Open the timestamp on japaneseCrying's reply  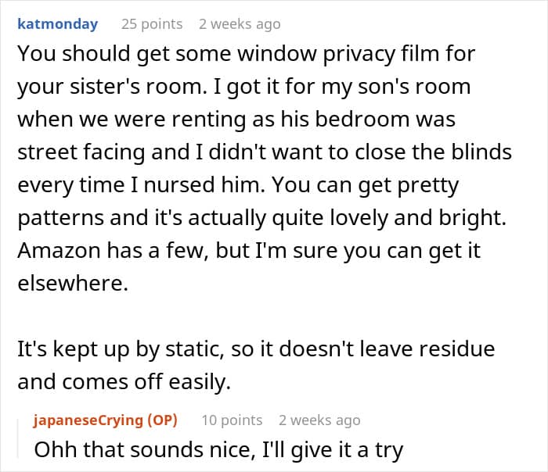[x=319, y=420]
